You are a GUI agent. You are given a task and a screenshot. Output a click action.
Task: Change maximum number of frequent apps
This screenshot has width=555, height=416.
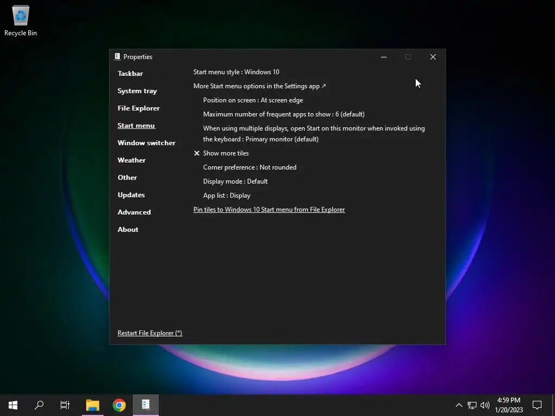click(x=284, y=114)
